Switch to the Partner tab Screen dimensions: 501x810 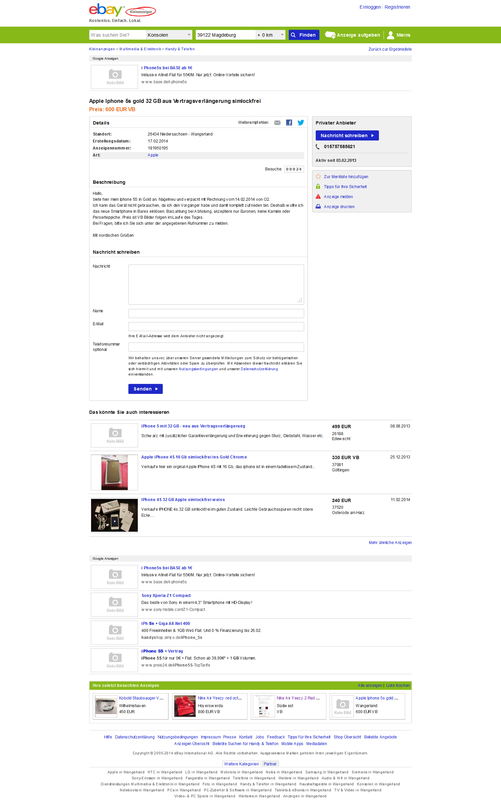[x=270, y=764]
